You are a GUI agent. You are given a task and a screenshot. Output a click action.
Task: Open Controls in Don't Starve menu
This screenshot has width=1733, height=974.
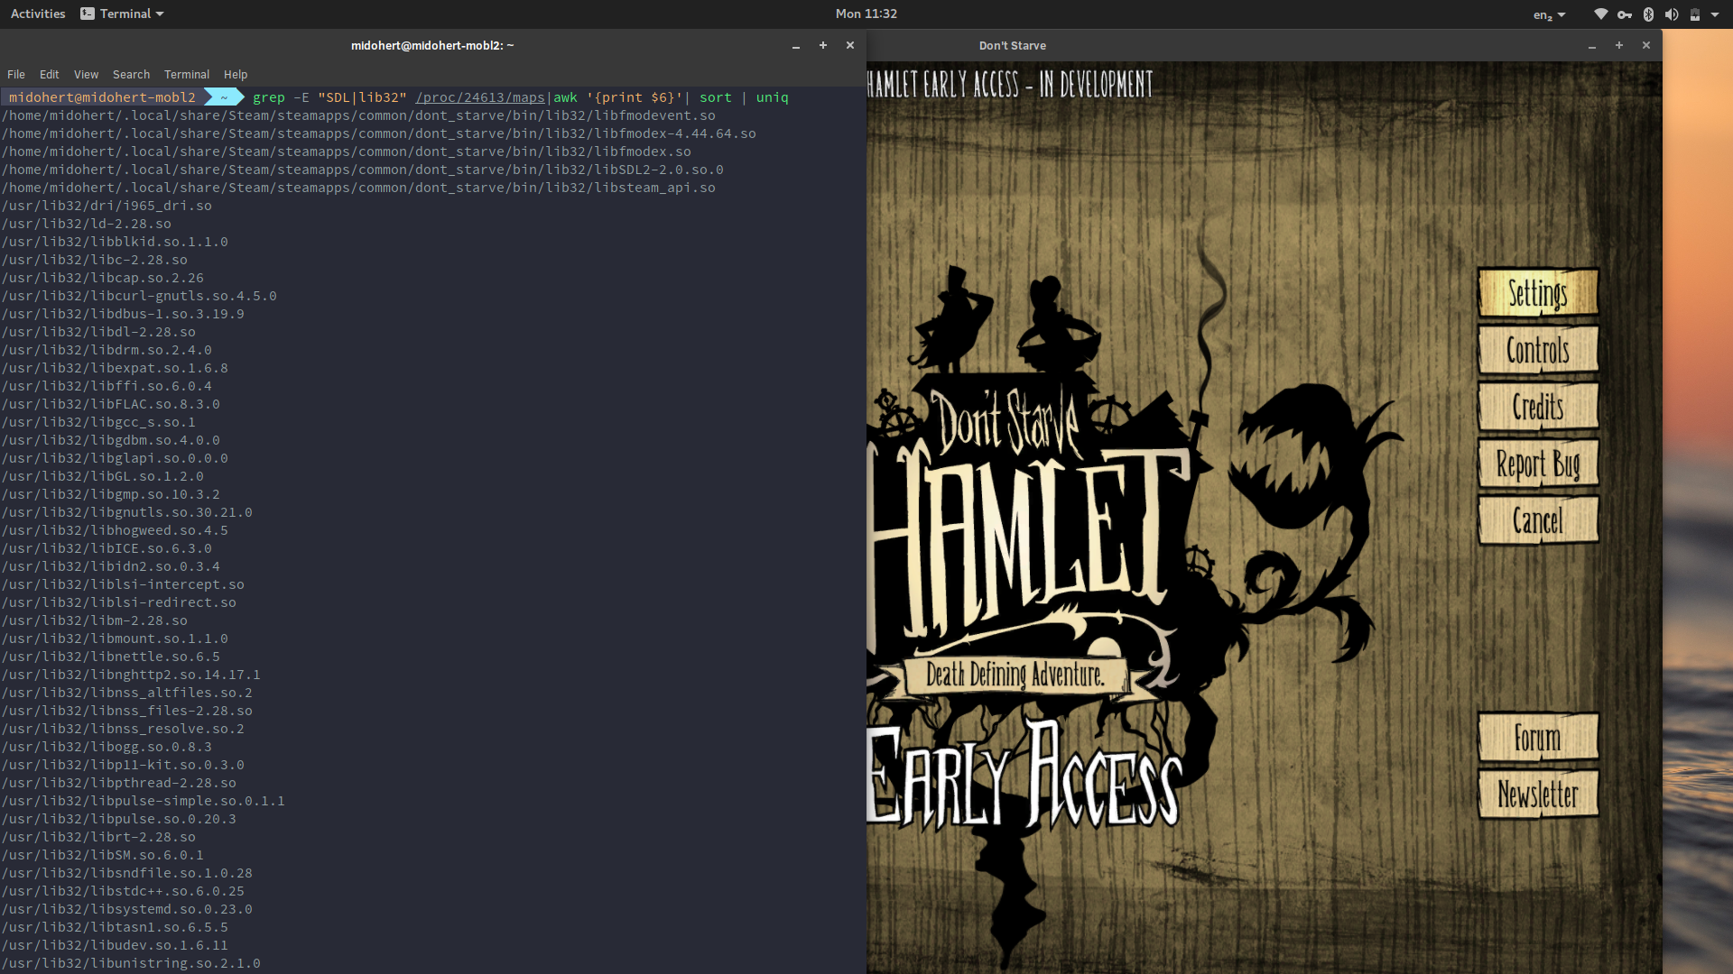(1538, 350)
